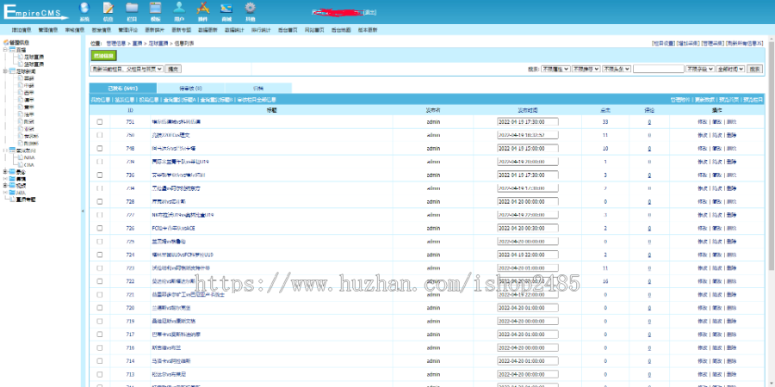Click the search keyword input field
775x387 pixels.
click(x=659, y=69)
